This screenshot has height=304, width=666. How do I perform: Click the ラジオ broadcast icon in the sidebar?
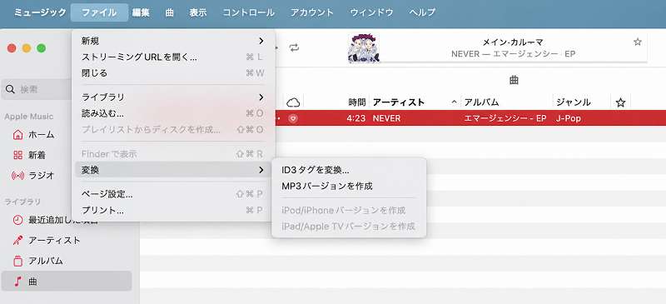(17, 175)
